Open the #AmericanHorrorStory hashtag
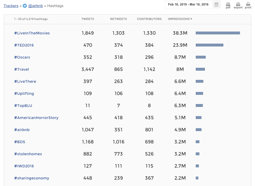The height and width of the screenshot is (186, 255). pyautogui.click(x=36, y=118)
